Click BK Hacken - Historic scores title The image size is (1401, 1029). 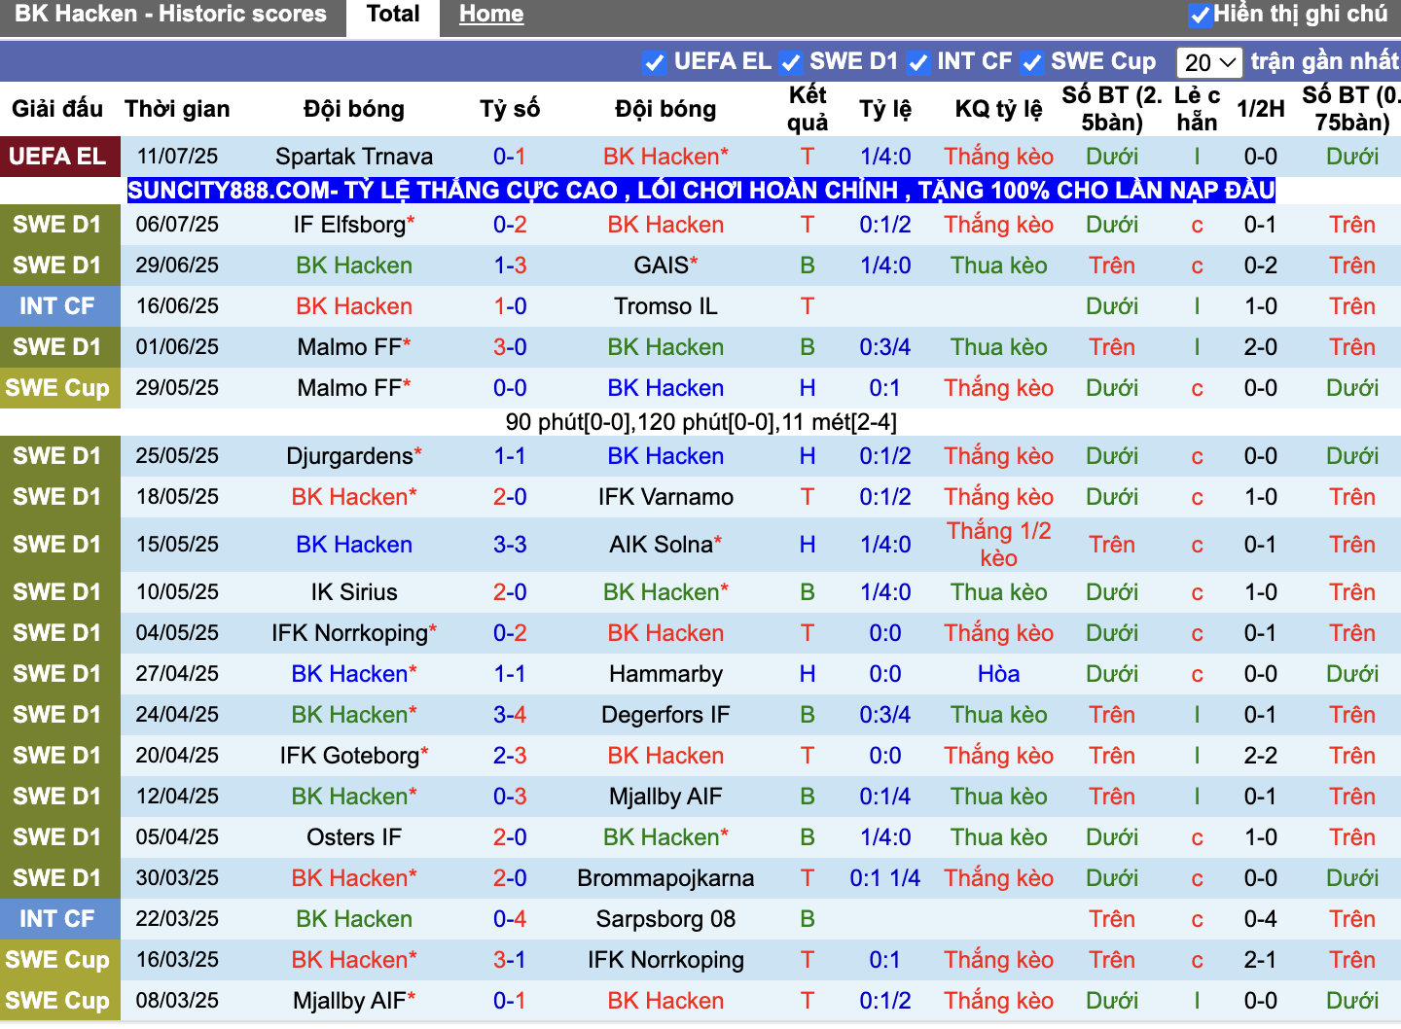pos(171,15)
